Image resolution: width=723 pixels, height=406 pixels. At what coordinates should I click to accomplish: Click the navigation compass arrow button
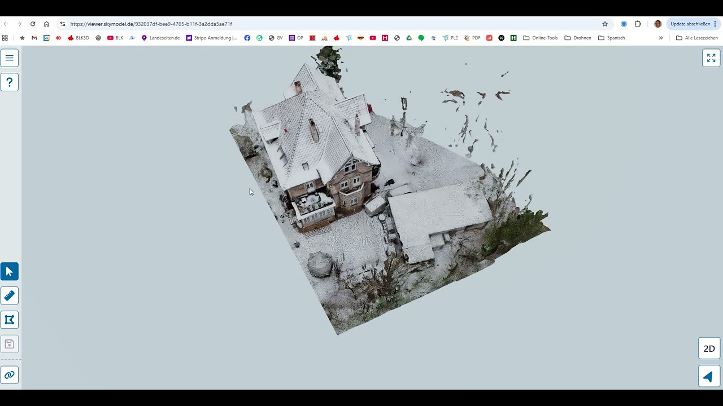709,377
